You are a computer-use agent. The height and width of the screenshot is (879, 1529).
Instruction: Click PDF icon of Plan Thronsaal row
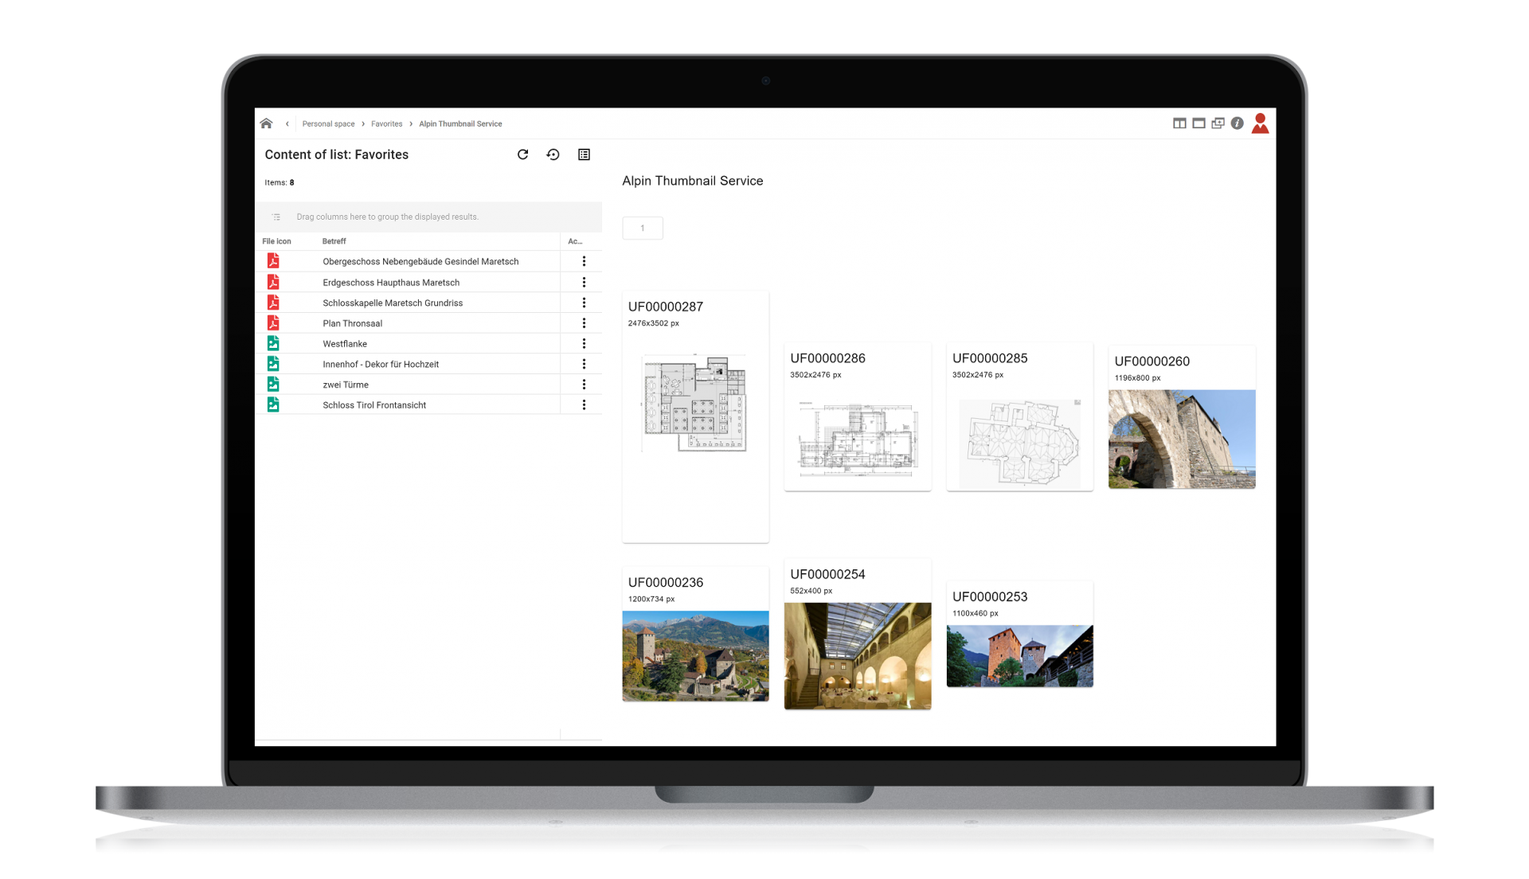pyautogui.click(x=273, y=323)
